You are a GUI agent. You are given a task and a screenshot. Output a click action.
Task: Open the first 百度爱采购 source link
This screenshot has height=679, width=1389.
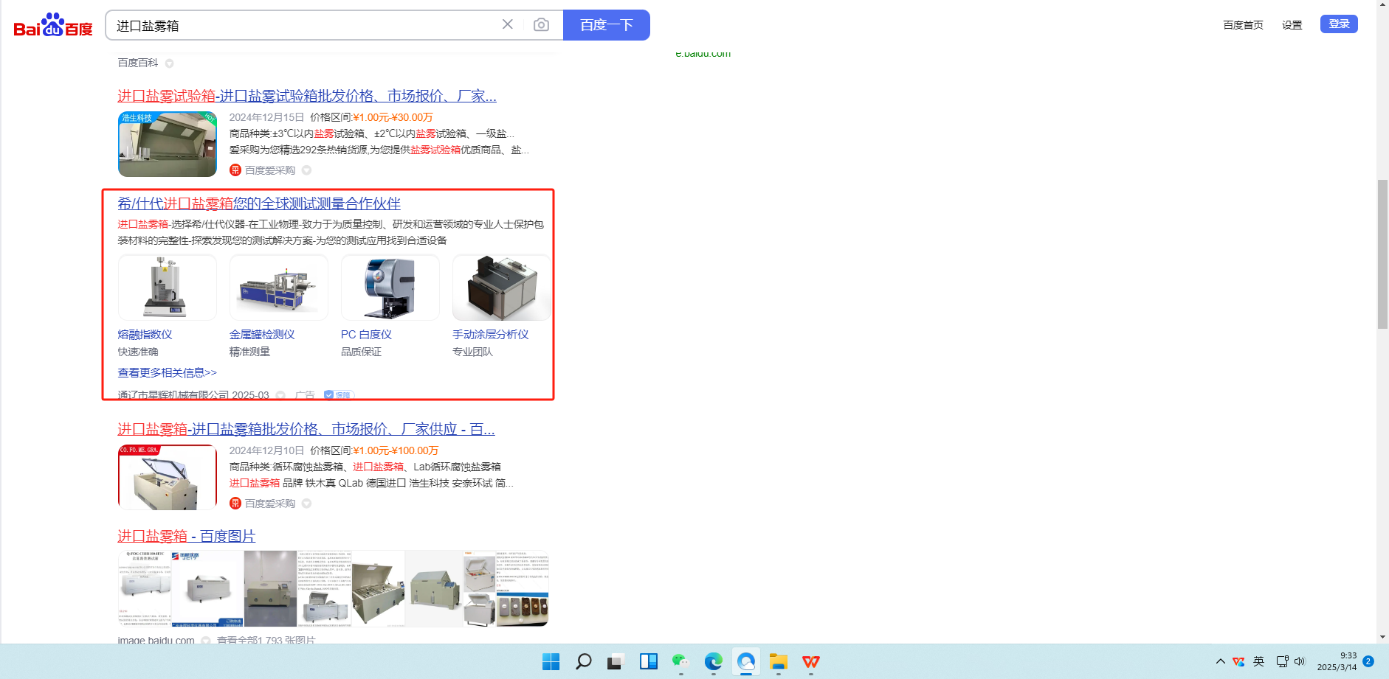tap(270, 170)
